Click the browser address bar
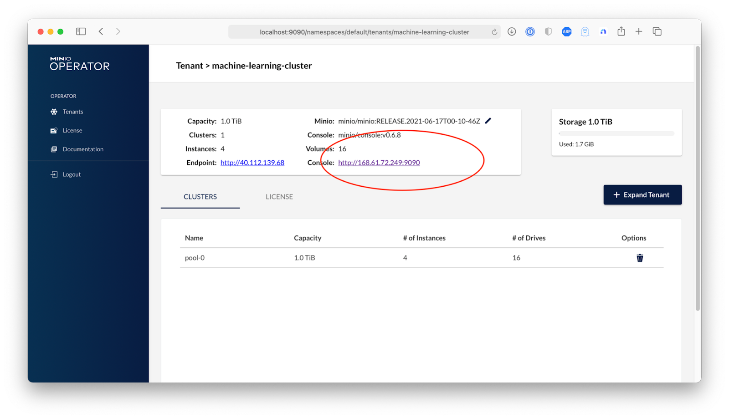The height and width of the screenshot is (419, 729). coord(364,32)
